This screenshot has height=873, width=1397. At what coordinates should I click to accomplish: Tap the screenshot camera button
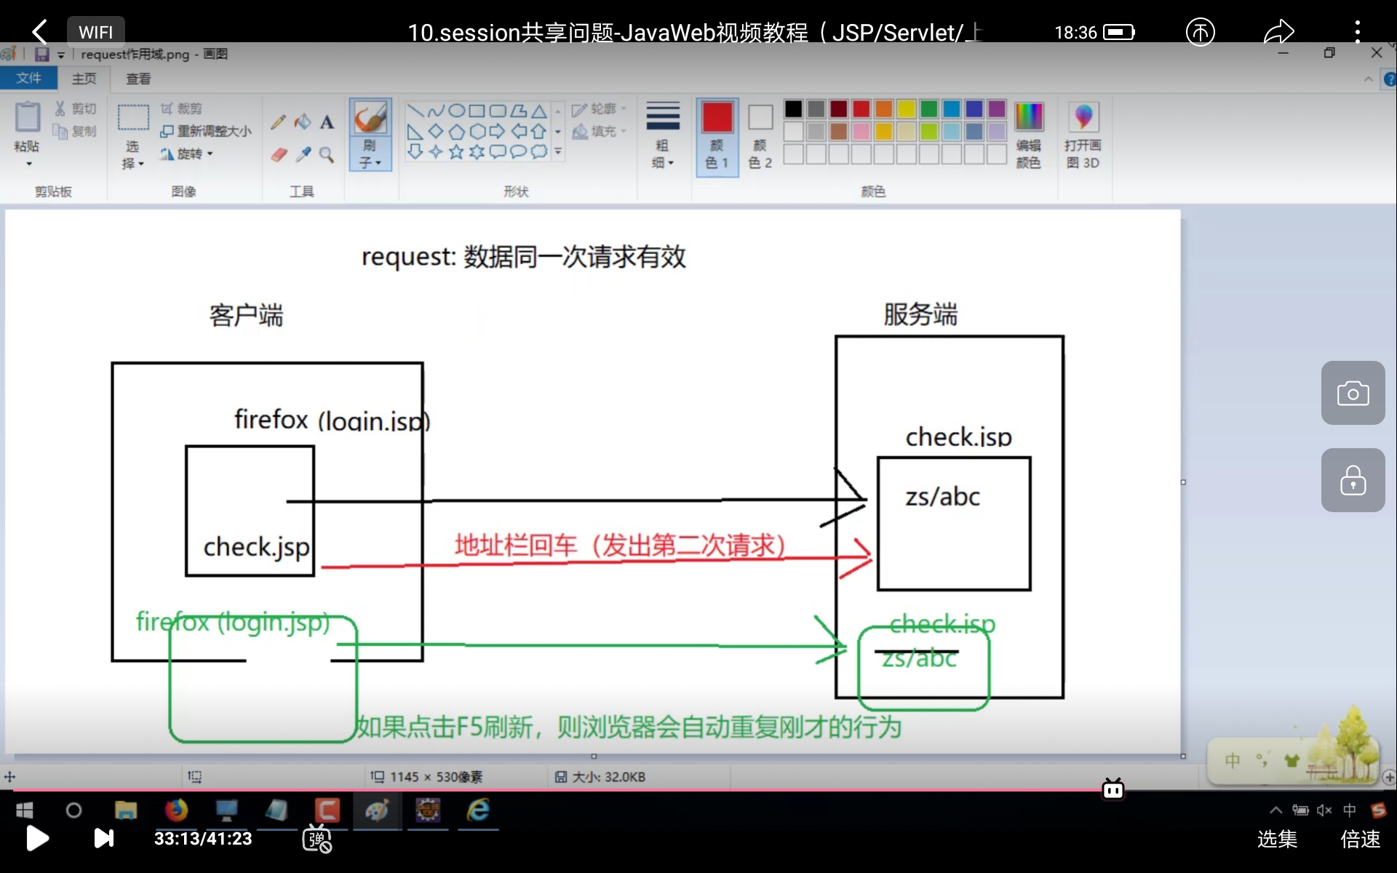coord(1353,394)
